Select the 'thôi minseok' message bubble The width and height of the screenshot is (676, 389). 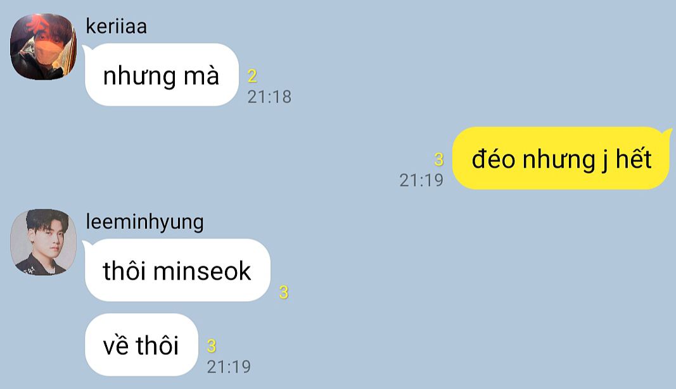pos(177,270)
